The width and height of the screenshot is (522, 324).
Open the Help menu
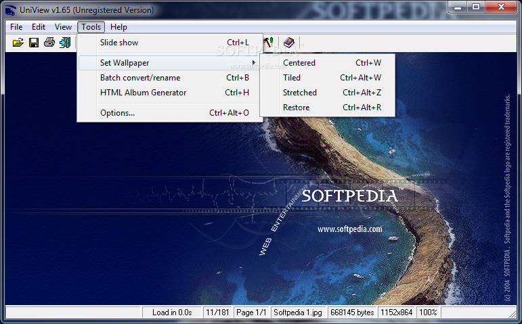click(x=119, y=27)
